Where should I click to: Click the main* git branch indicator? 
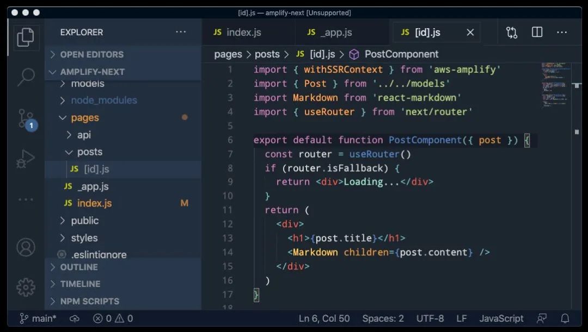(38, 318)
